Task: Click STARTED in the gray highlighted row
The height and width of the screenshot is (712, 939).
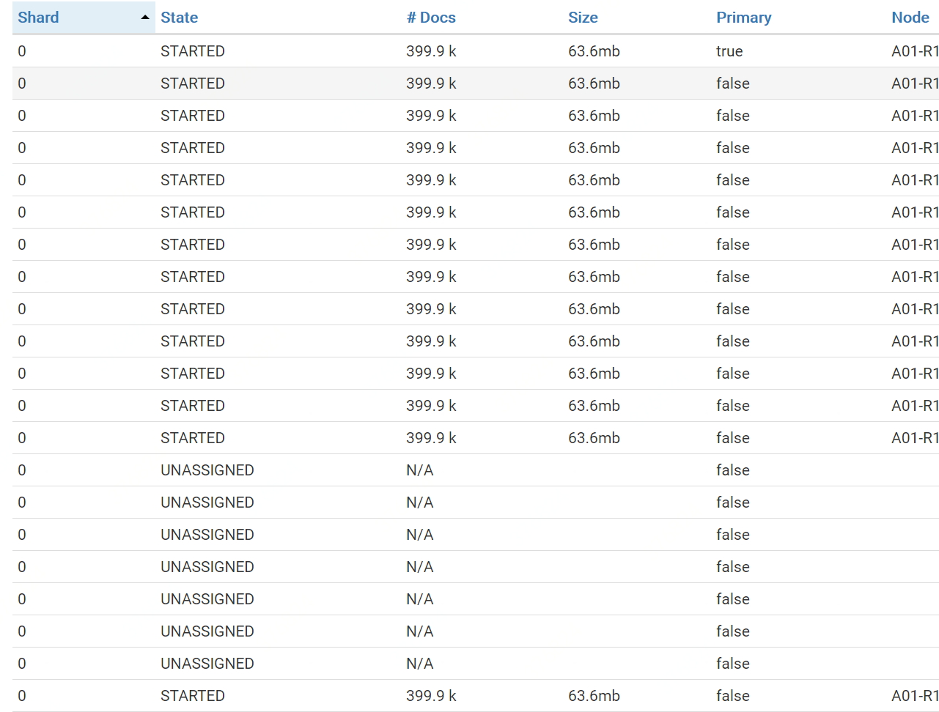Action: (193, 84)
